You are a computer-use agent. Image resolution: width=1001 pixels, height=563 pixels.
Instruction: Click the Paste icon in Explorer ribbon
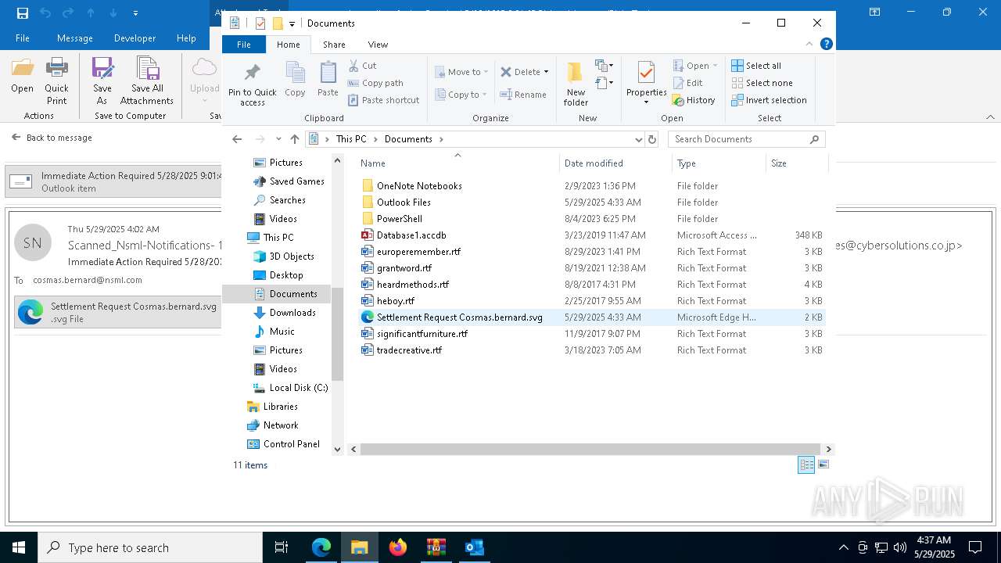click(328, 73)
